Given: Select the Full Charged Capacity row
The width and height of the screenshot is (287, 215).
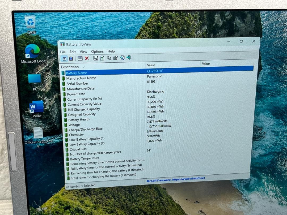Looking at the screenshot, I should [x=84, y=109].
